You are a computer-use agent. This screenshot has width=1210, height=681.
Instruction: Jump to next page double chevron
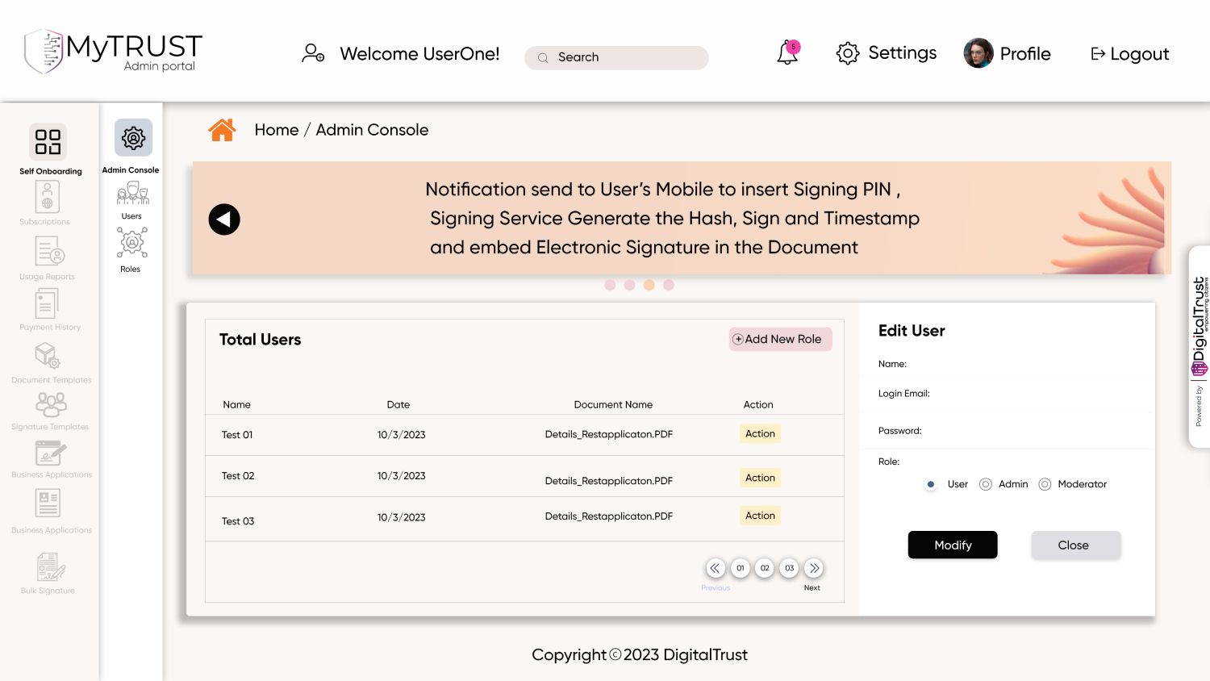(x=814, y=568)
